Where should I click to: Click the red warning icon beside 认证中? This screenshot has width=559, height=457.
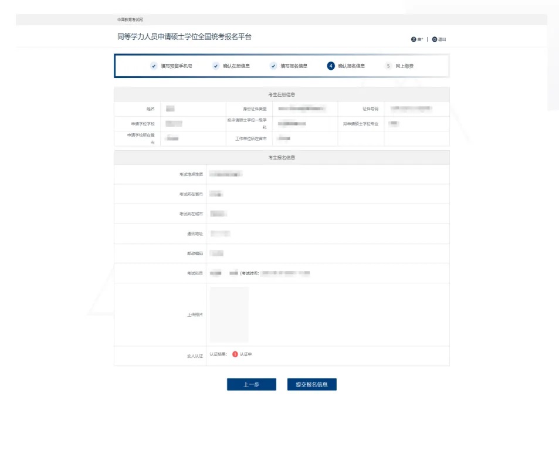[235, 354]
